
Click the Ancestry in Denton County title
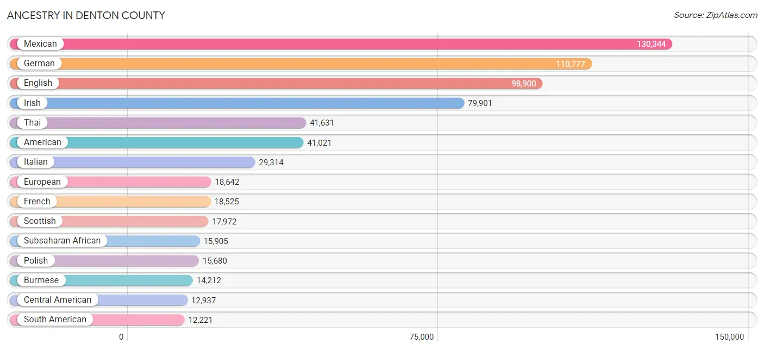point(86,15)
